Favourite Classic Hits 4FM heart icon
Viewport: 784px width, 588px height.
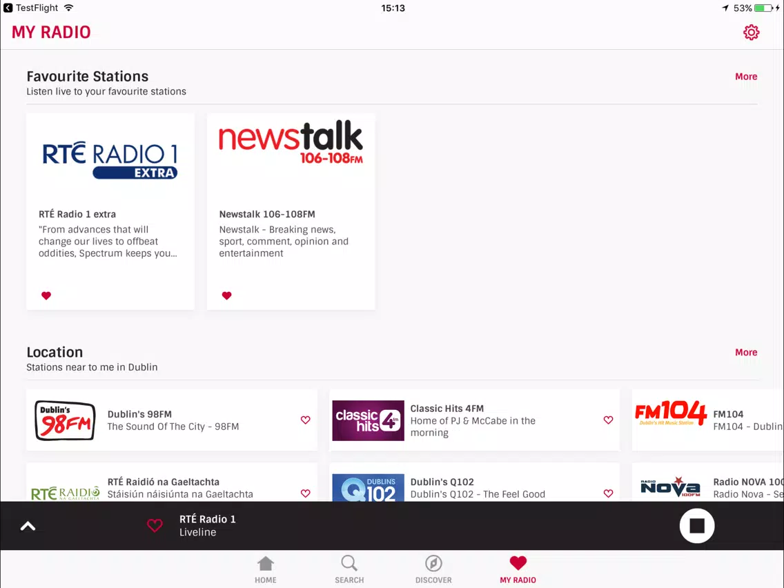(x=608, y=420)
